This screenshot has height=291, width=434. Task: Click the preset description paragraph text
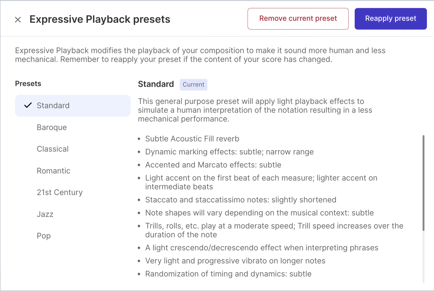pyautogui.click(x=255, y=110)
